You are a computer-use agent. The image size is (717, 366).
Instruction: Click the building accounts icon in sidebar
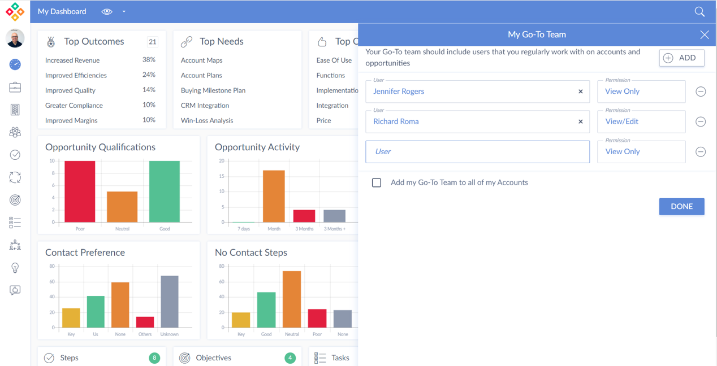click(x=15, y=110)
